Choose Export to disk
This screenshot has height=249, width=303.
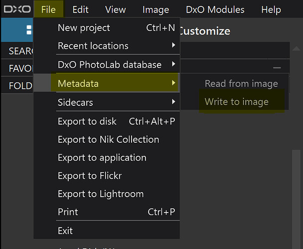[x=87, y=121]
